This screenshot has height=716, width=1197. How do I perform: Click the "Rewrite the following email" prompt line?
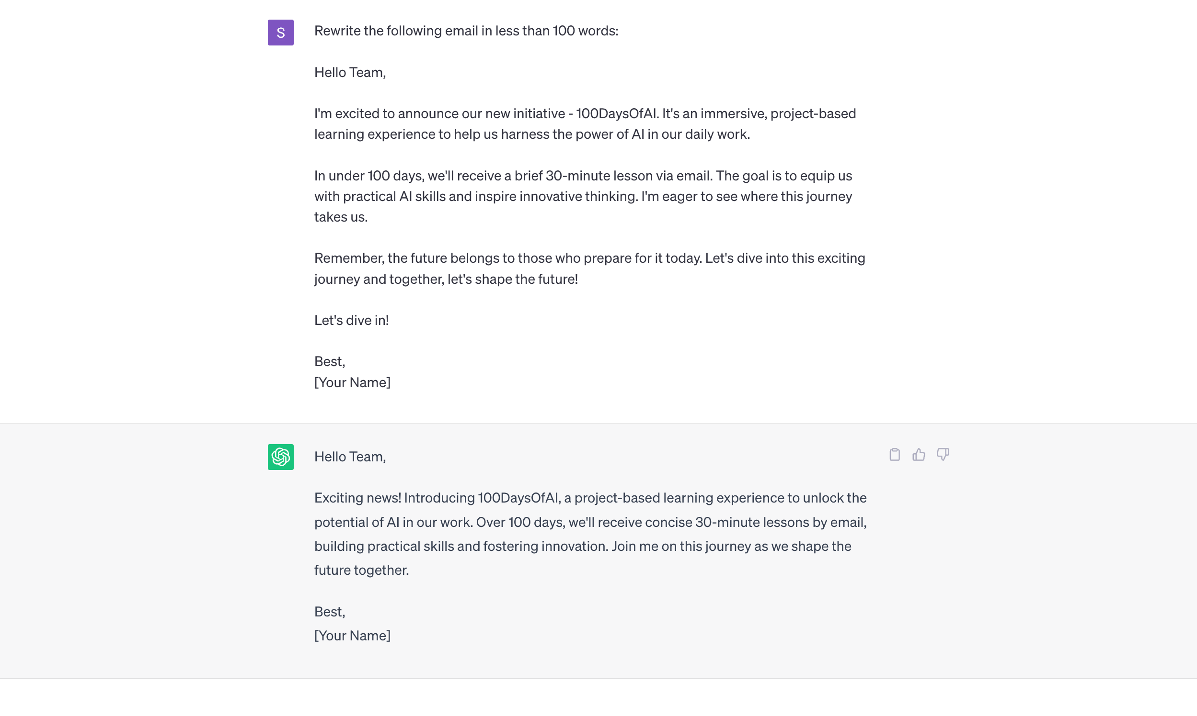466,31
